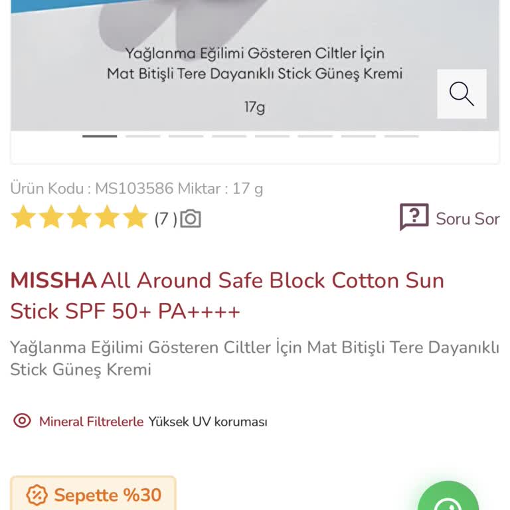Tap the product image showing 17g
The width and height of the screenshot is (510, 510).
point(254,66)
